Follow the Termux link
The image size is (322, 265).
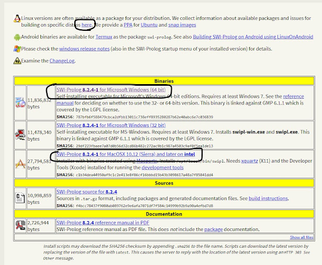point(104,37)
